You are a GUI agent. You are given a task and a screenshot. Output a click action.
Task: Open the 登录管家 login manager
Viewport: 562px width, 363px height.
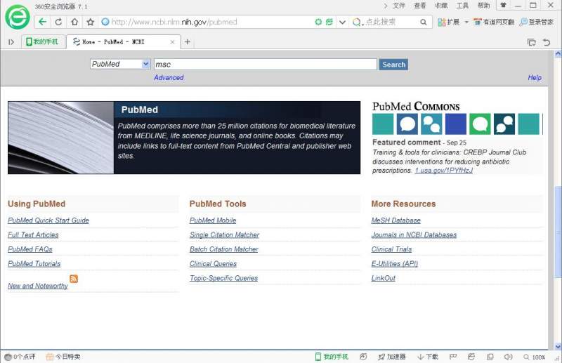(537, 22)
